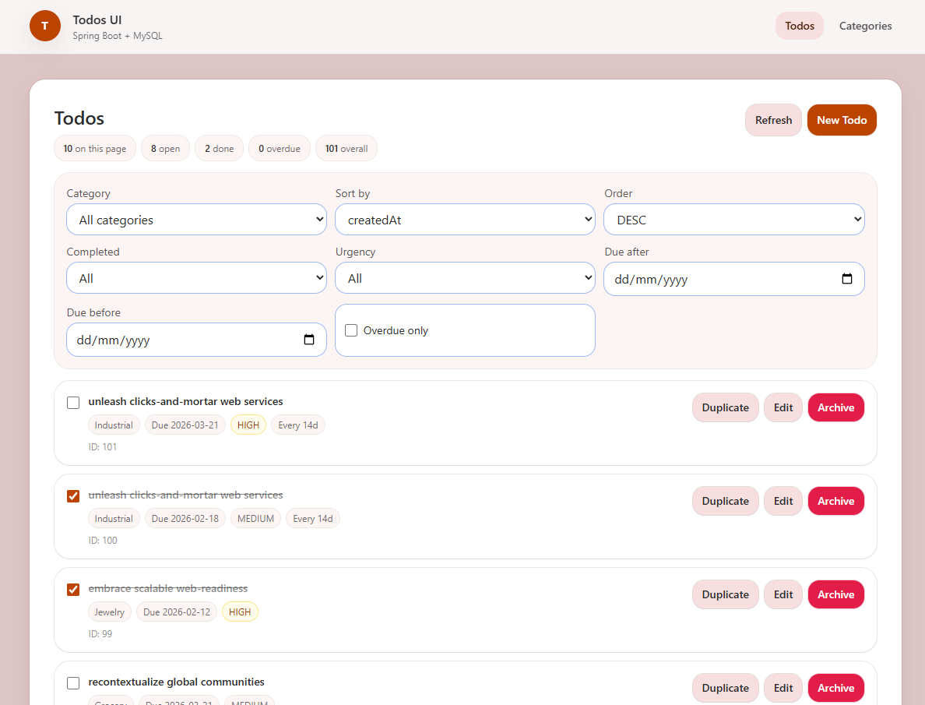
Task: Edit recontextualize global communities todo
Action: [783, 688]
